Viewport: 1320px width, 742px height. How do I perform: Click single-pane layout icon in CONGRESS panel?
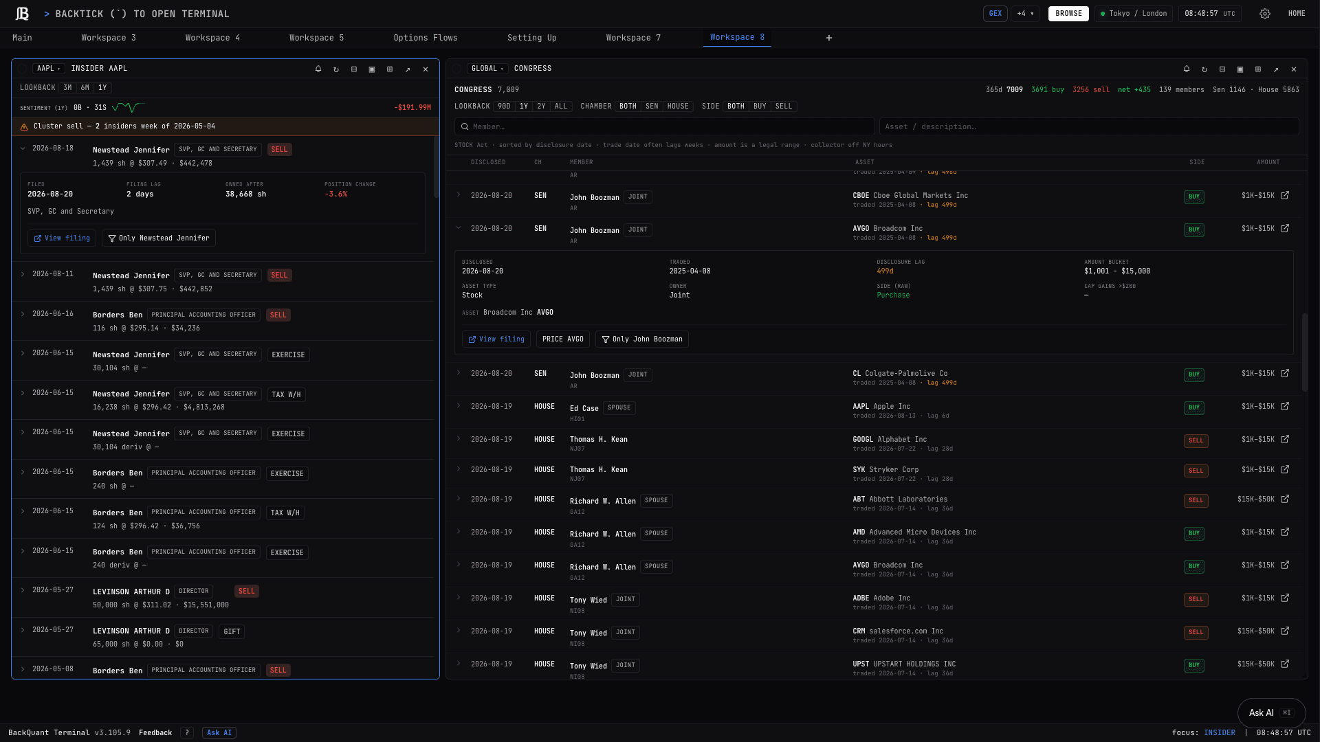(x=1240, y=69)
